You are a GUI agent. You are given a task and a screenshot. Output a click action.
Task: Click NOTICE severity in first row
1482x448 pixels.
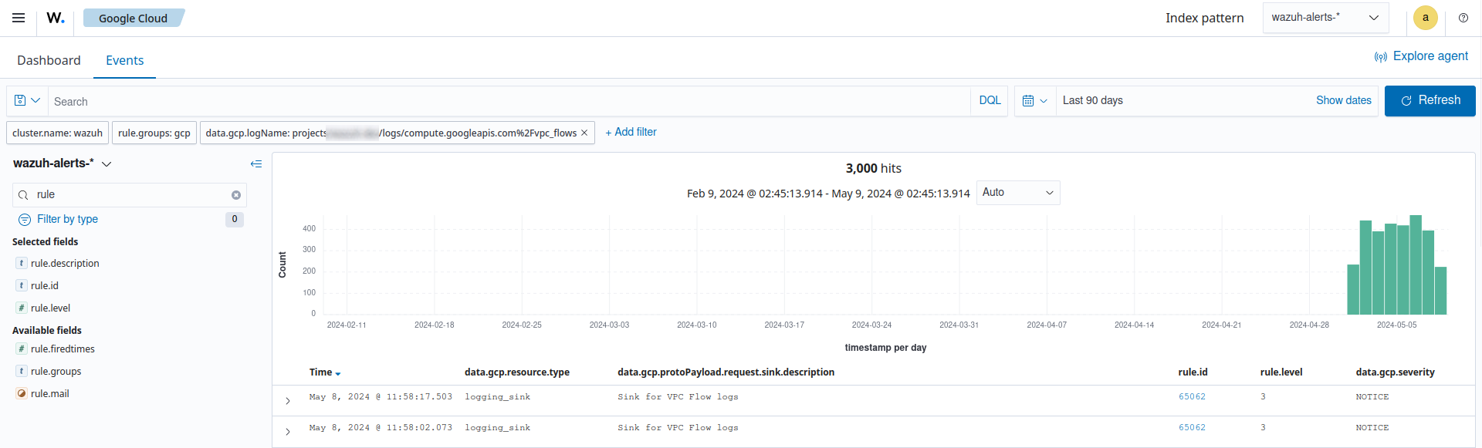point(1372,397)
